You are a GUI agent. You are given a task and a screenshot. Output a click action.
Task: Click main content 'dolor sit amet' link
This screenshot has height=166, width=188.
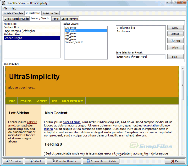coord(71,122)
